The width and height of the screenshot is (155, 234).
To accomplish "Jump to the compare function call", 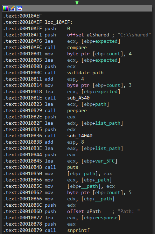I will (77, 48).
